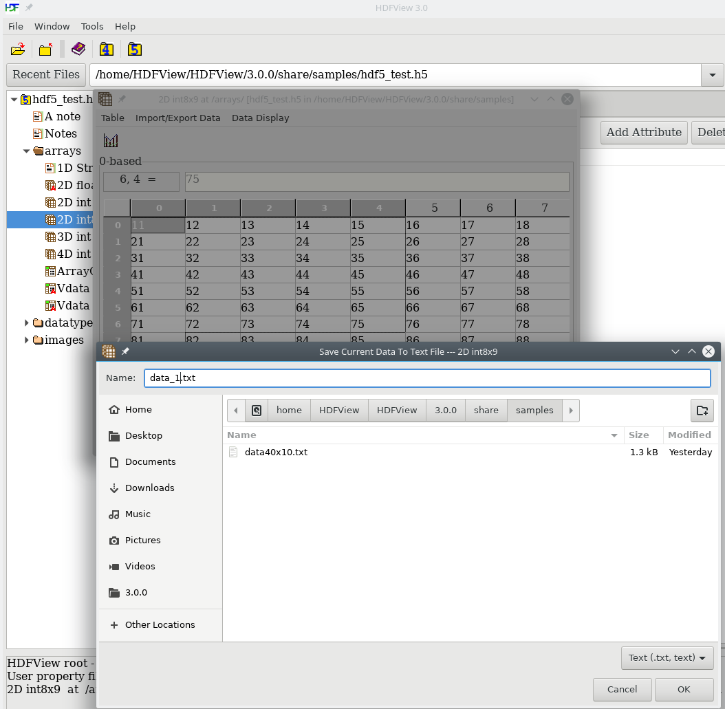Click the 'home' path breadcrumb
The width and height of the screenshot is (725, 709).
pyautogui.click(x=289, y=411)
